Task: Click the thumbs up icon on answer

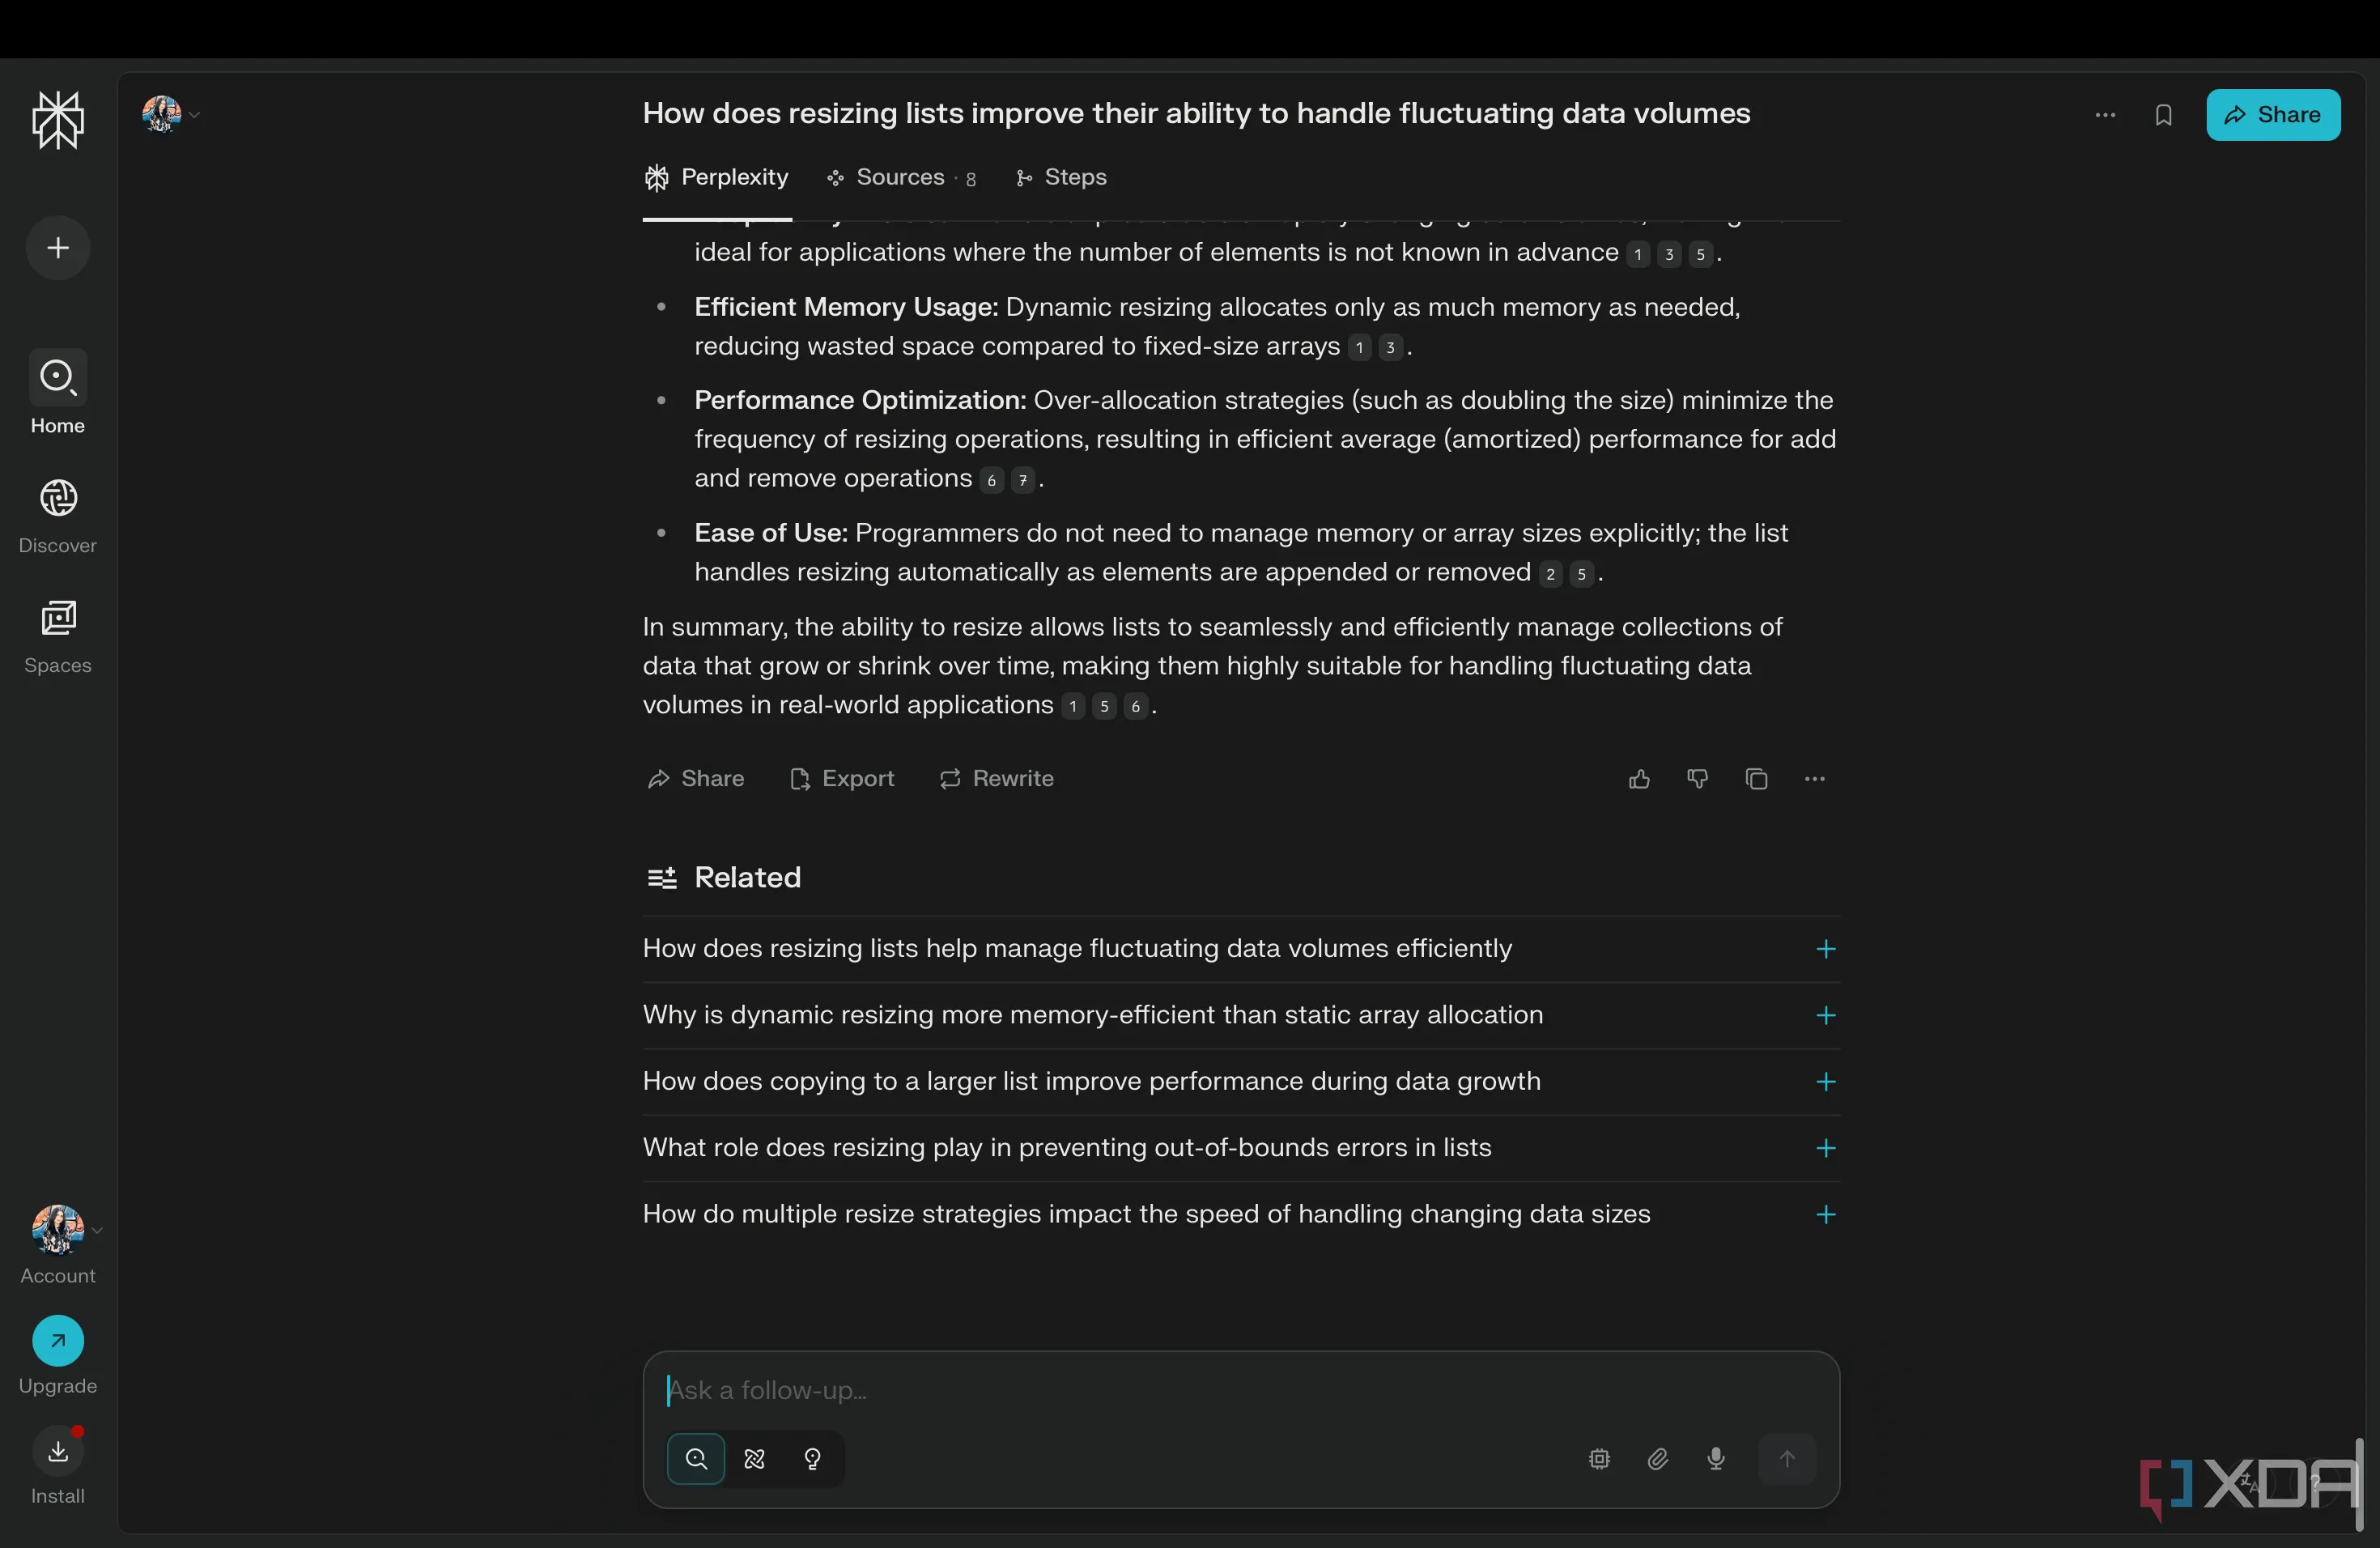Action: [1639, 779]
